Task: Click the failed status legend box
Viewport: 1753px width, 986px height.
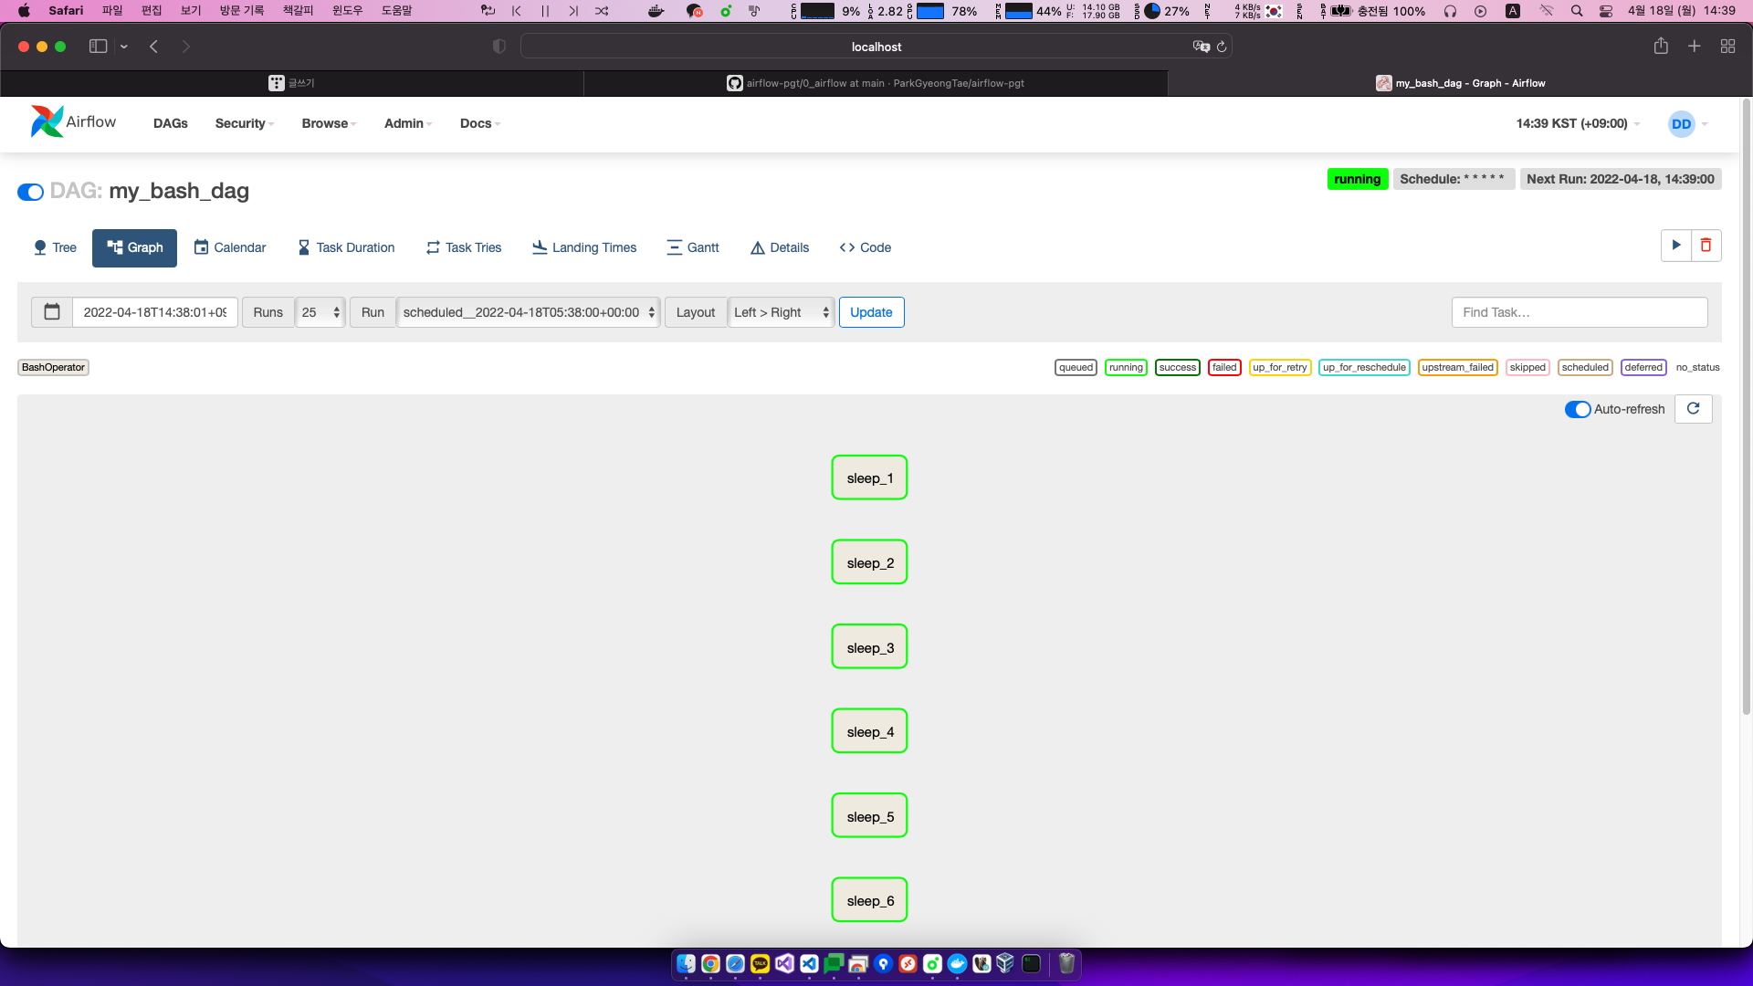Action: click(x=1223, y=368)
